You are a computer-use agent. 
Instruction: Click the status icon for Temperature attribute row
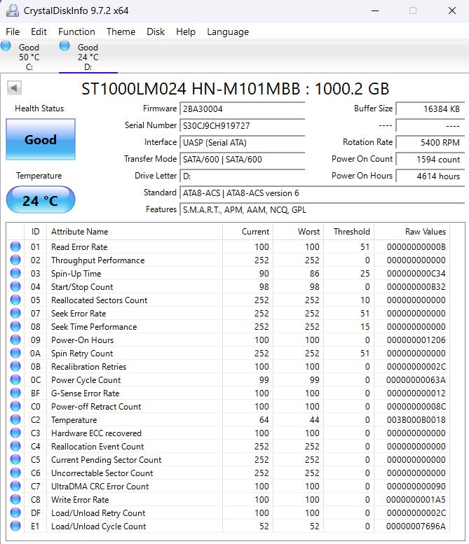15,419
